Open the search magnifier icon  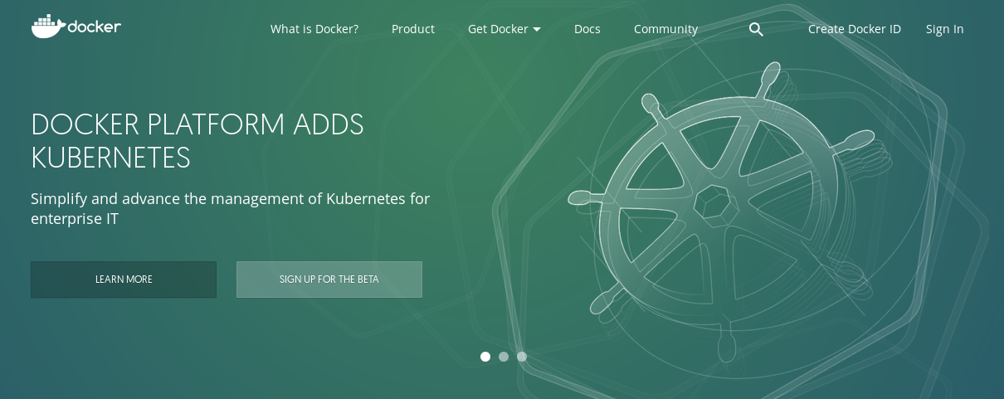756,29
